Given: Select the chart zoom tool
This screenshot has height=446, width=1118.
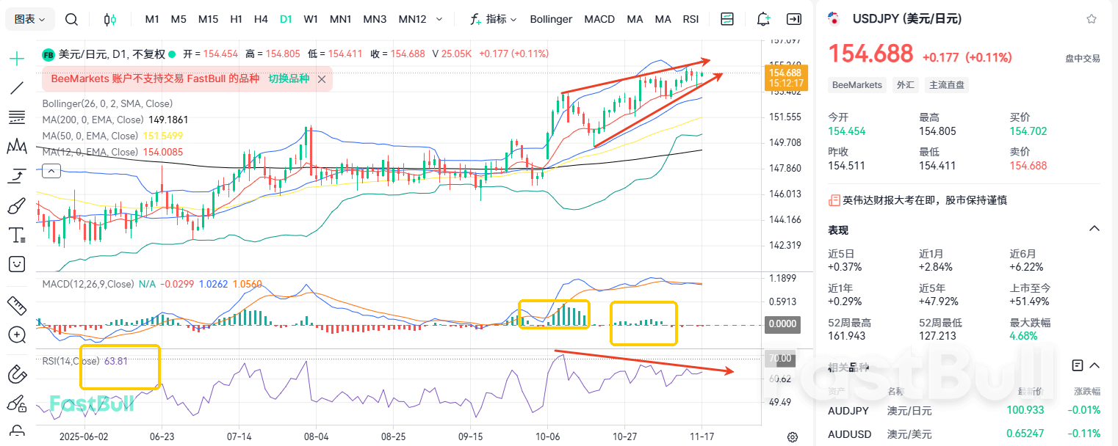Looking at the screenshot, I should coord(15,335).
